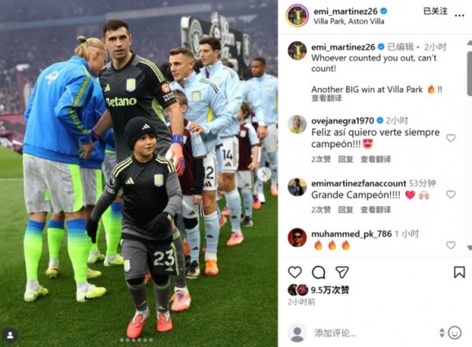This screenshot has height=347, width=472.
Task: Open emi_martinez26 profile picture at top
Action: pyautogui.click(x=297, y=16)
